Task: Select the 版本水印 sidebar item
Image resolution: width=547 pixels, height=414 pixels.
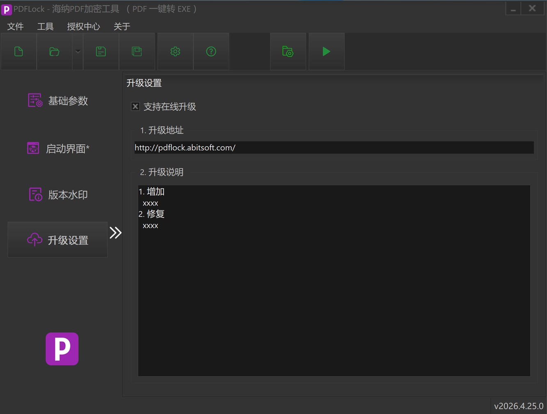Action: point(58,194)
